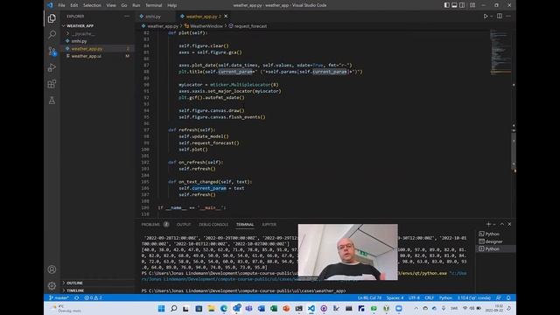
Task: Open the Testing flask view
Action: (x=52, y=101)
